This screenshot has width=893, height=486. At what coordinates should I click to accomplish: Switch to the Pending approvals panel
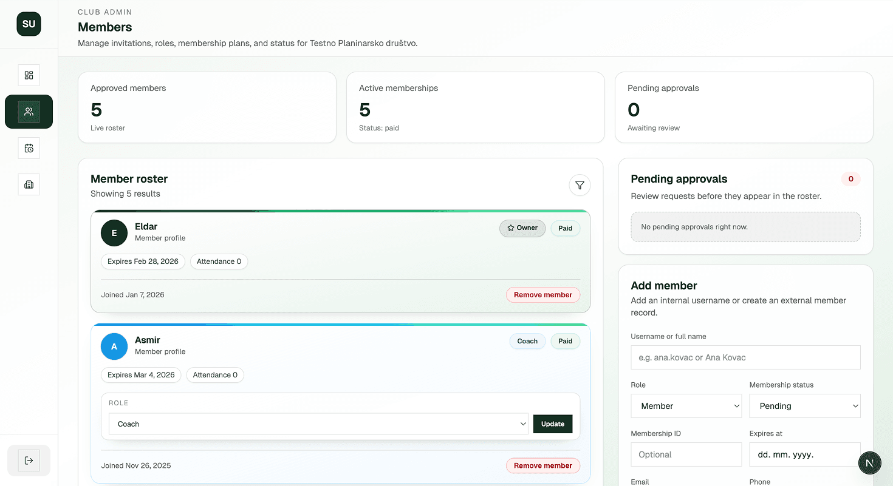(x=679, y=179)
